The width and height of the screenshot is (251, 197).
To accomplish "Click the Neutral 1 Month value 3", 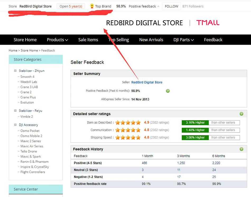I will click(143, 170).
